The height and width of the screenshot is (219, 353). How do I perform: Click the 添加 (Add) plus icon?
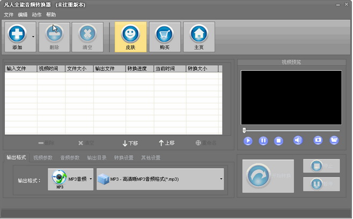pyautogui.click(x=18, y=34)
